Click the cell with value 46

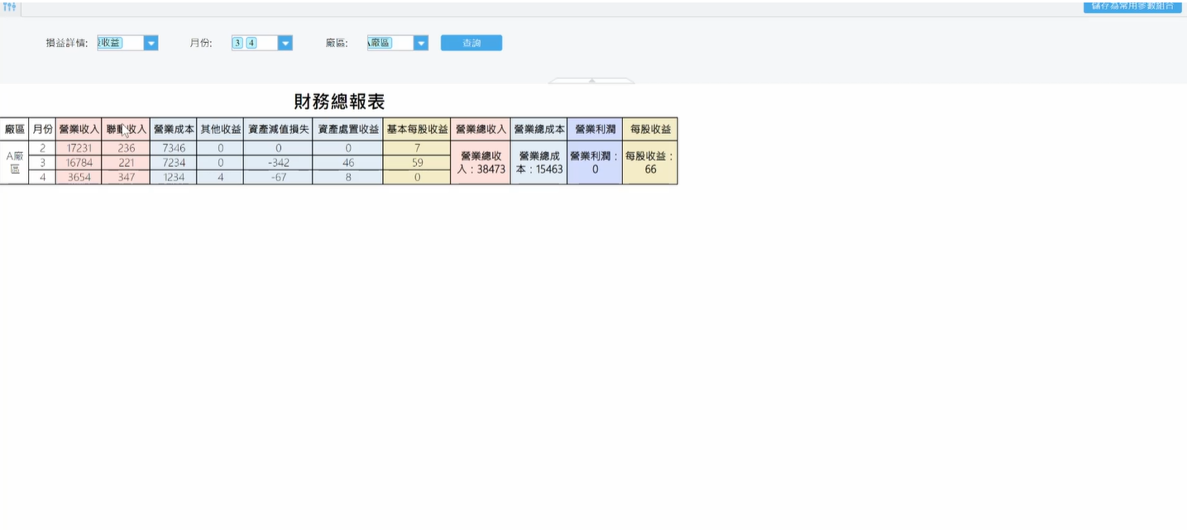click(x=348, y=163)
